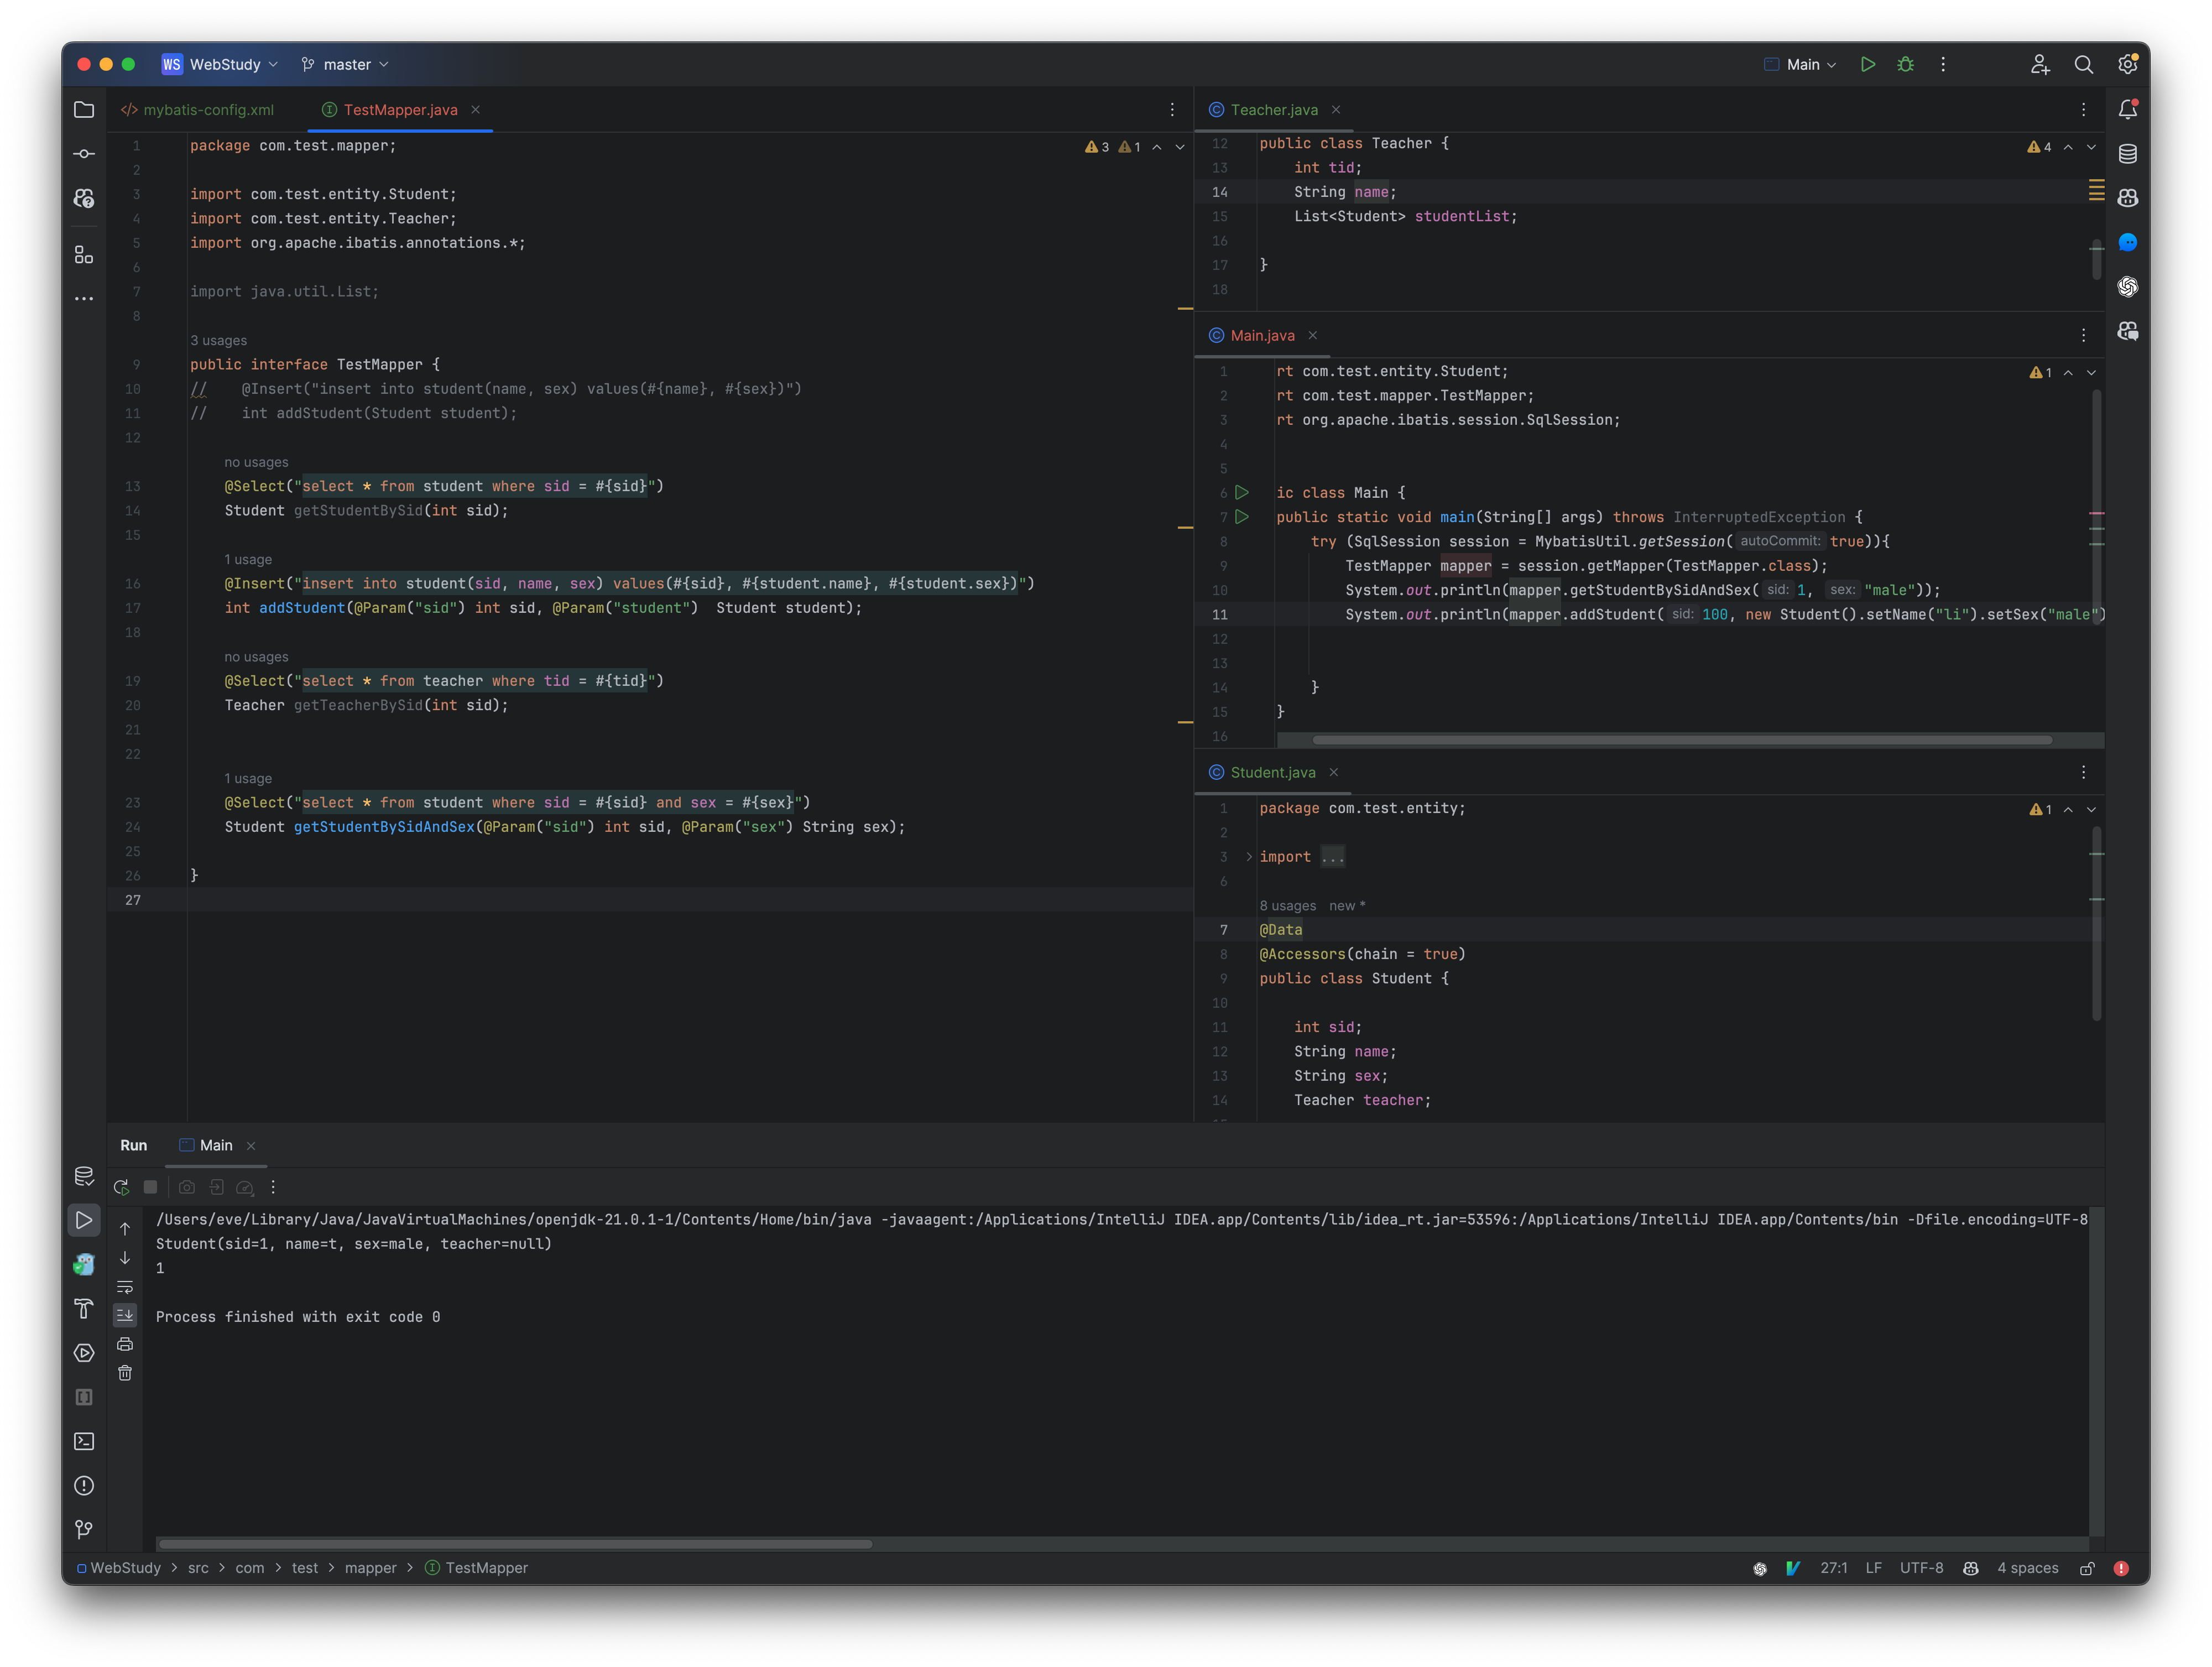2212x1667 pixels.
Task: Open the Database panel on the right
Action: pyautogui.click(x=2128, y=153)
